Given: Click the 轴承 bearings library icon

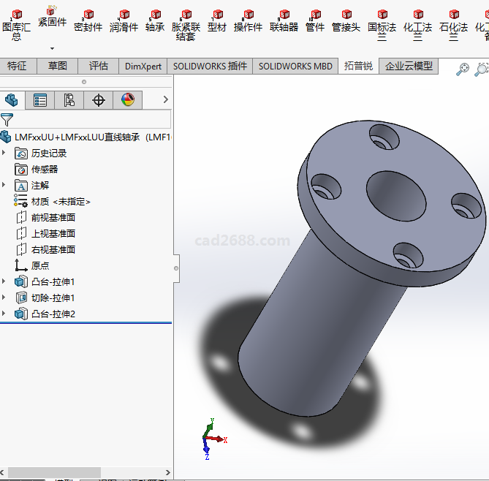Looking at the screenshot, I should pyautogui.click(x=155, y=21).
